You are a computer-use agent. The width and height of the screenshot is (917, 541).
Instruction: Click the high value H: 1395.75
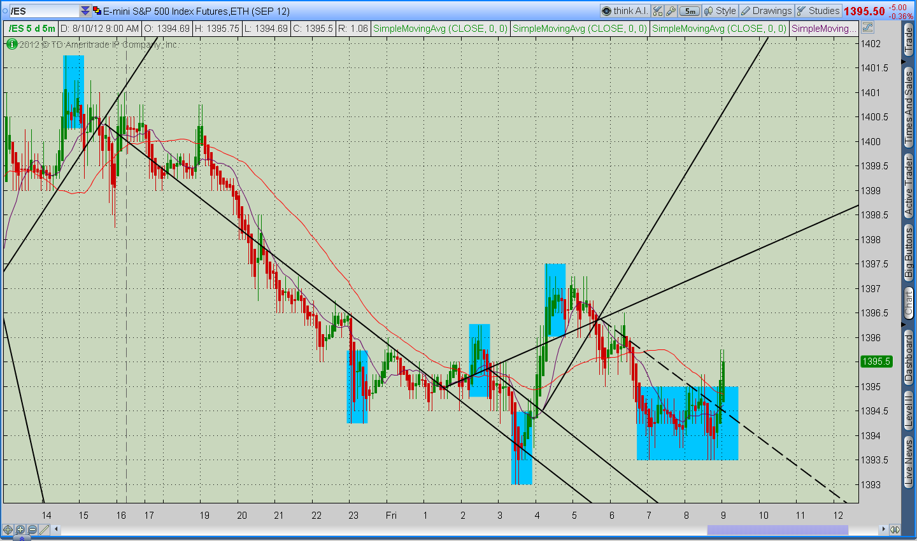click(218, 29)
